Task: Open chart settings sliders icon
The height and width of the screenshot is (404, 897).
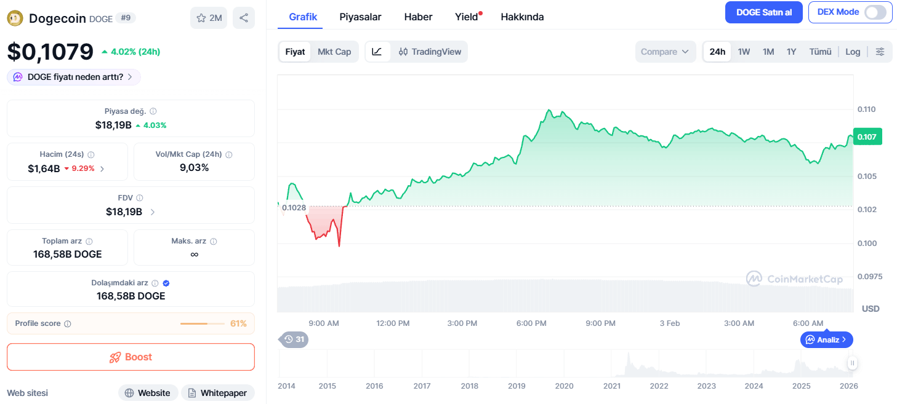Action: coord(880,52)
